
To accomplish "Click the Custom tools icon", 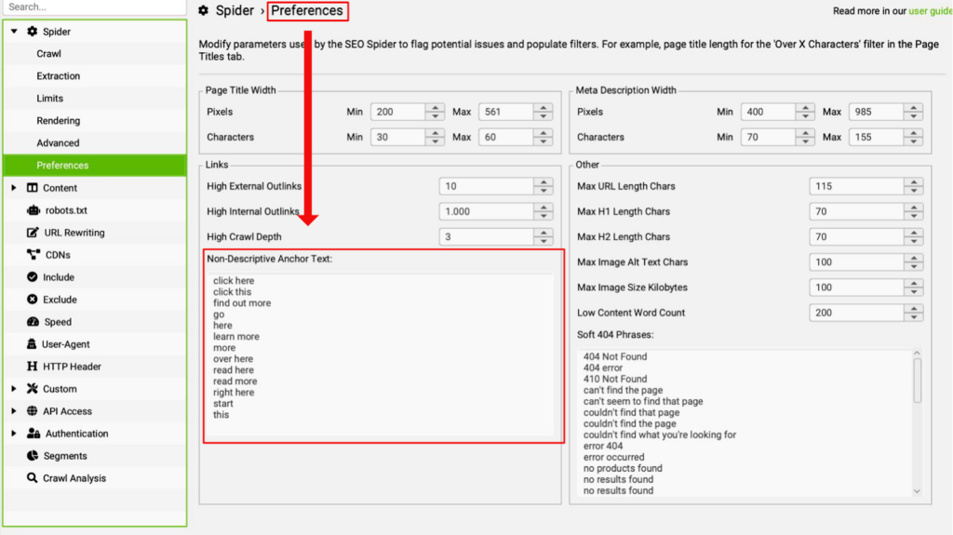I will tap(33, 389).
